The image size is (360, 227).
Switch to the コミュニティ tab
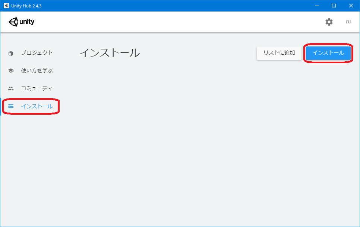pyautogui.click(x=37, y=88)
